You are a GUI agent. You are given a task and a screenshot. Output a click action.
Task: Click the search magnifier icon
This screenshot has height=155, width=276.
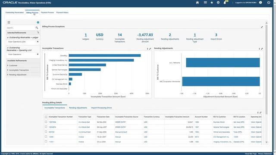(x=37, y=28)
